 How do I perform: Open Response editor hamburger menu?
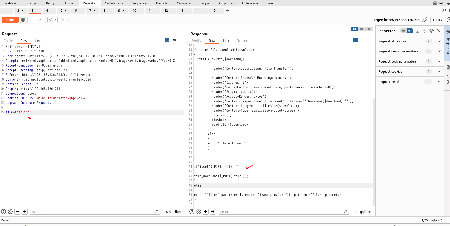pyautogui.click(x=370, y=40)
